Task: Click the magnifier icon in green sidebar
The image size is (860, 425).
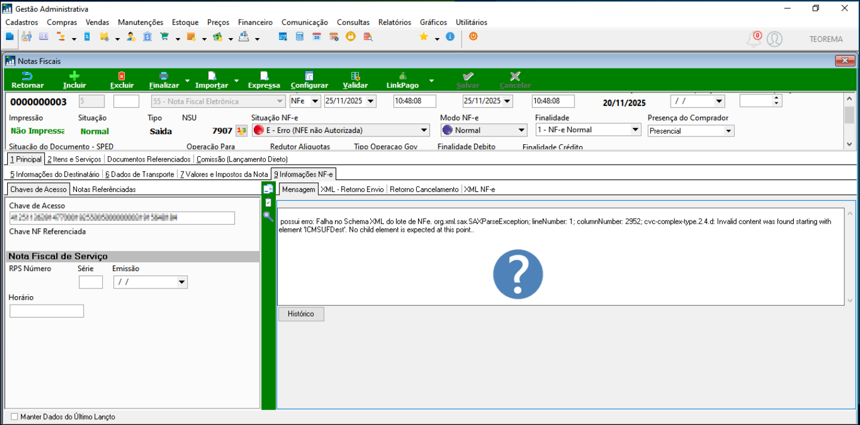Action: point(268,216)
